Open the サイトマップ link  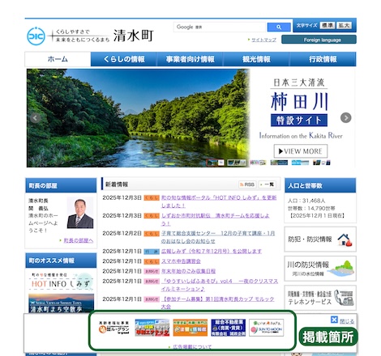point(263,40)
